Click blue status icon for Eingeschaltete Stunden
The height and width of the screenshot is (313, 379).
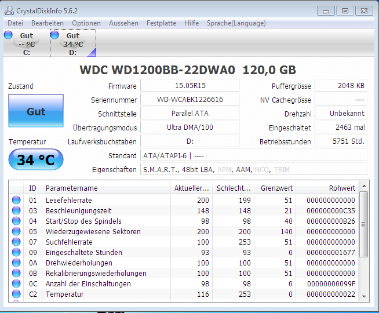[16, 252]
